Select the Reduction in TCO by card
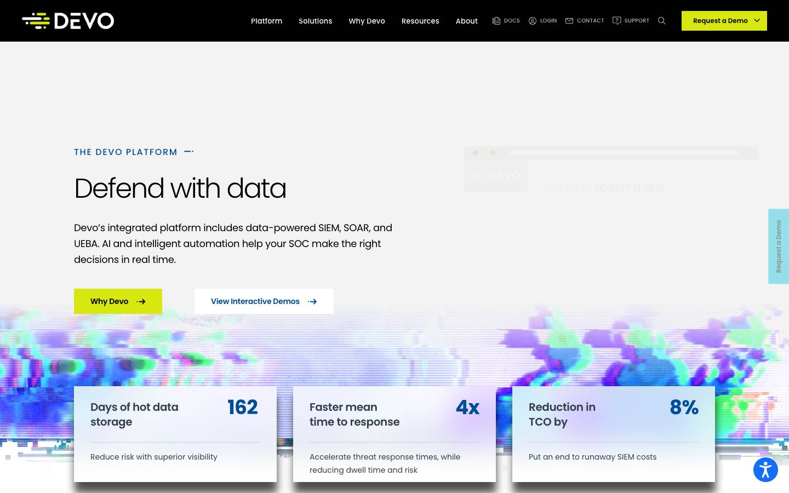The width and height of the screenshot is (789, 493). click(614, 434)
